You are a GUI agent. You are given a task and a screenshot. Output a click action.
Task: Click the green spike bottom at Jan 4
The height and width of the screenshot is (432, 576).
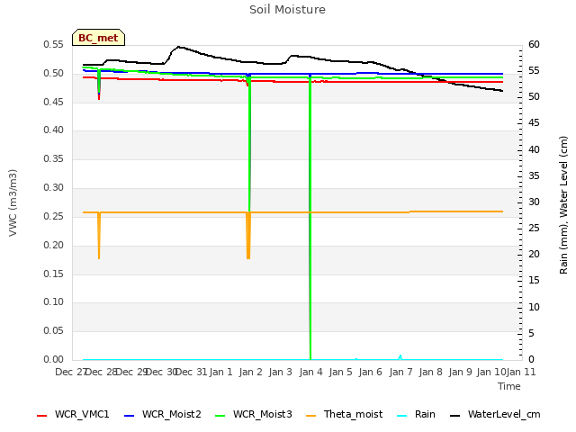(310, 358)
